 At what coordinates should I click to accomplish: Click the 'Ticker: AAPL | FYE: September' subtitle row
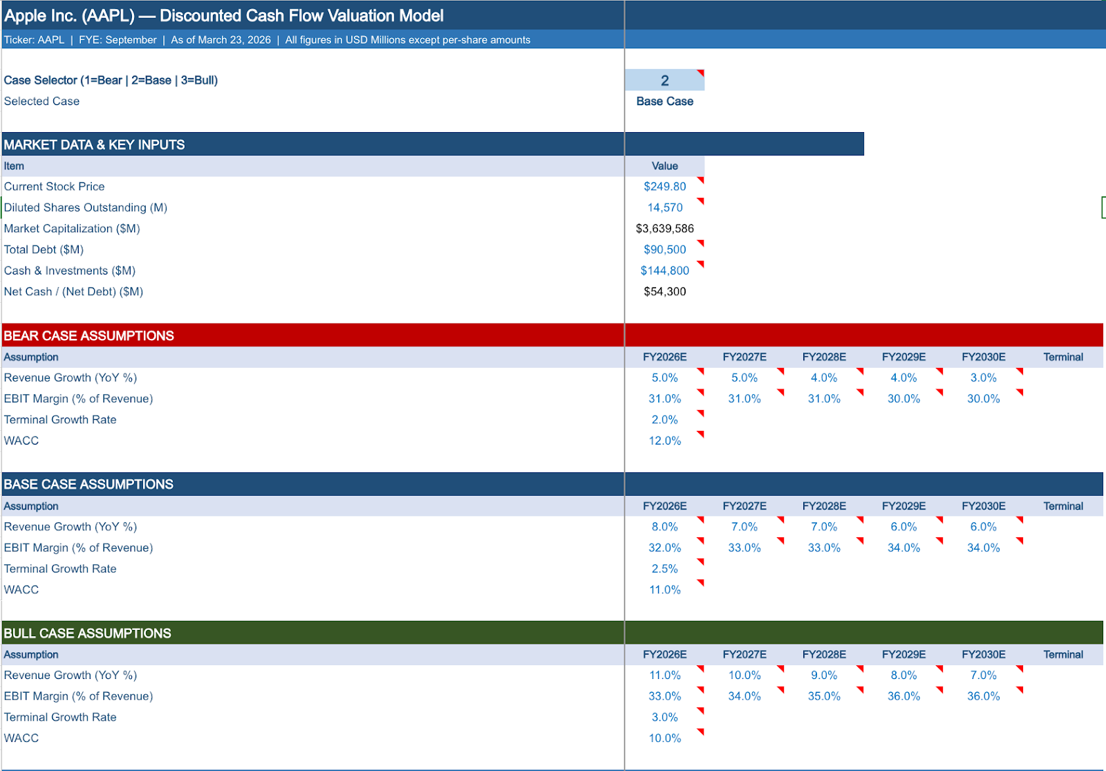[312, 39]
